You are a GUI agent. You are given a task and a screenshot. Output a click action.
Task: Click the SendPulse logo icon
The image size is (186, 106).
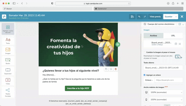4,16
